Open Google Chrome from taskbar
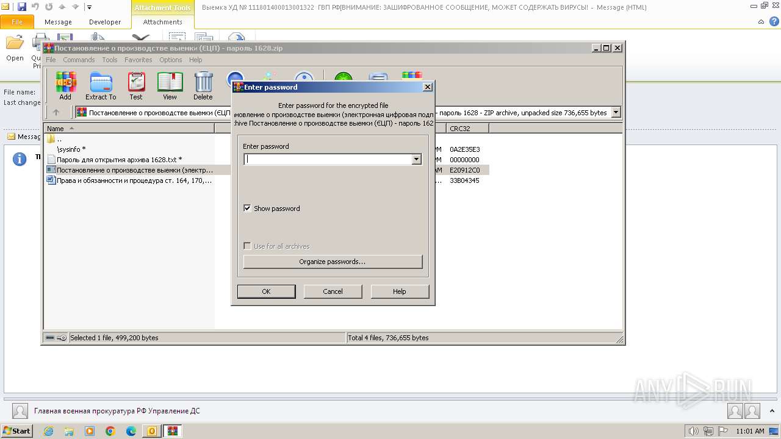 pyautogui.click(x=110, y=431)
